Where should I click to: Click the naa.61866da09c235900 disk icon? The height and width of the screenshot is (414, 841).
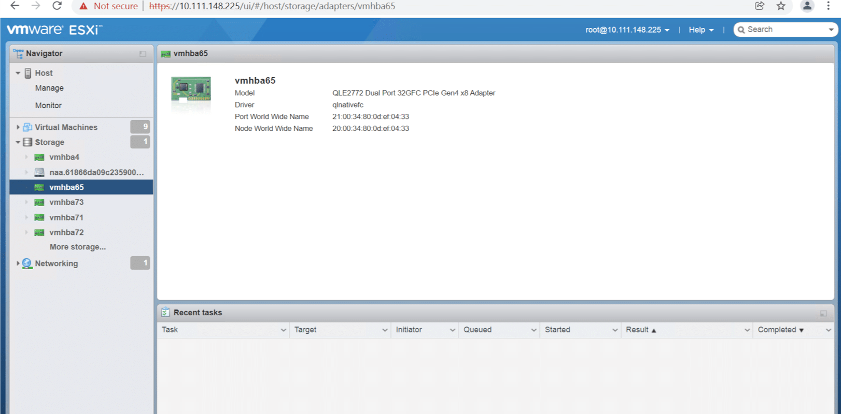[x=39, y=172]
